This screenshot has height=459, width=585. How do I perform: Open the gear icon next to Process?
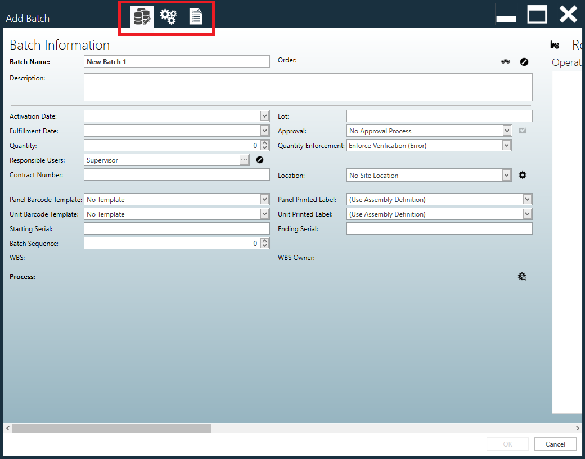point(523,276)
